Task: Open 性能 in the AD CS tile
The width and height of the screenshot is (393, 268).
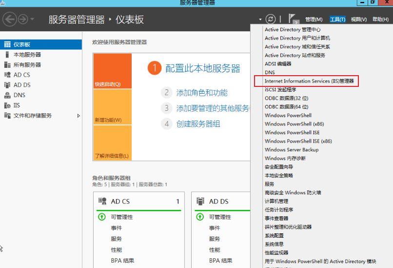Action: 117,249
